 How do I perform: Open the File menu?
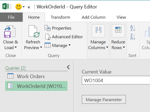coord(11,17)
